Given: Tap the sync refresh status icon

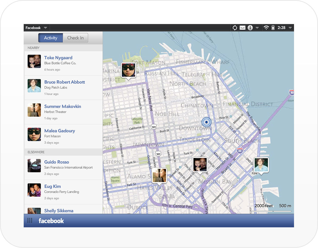Looking at the screenshot, I should click(x=235, y=28).
